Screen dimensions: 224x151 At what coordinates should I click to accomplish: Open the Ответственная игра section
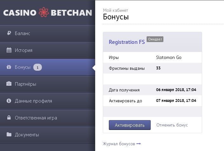[36, 118]
